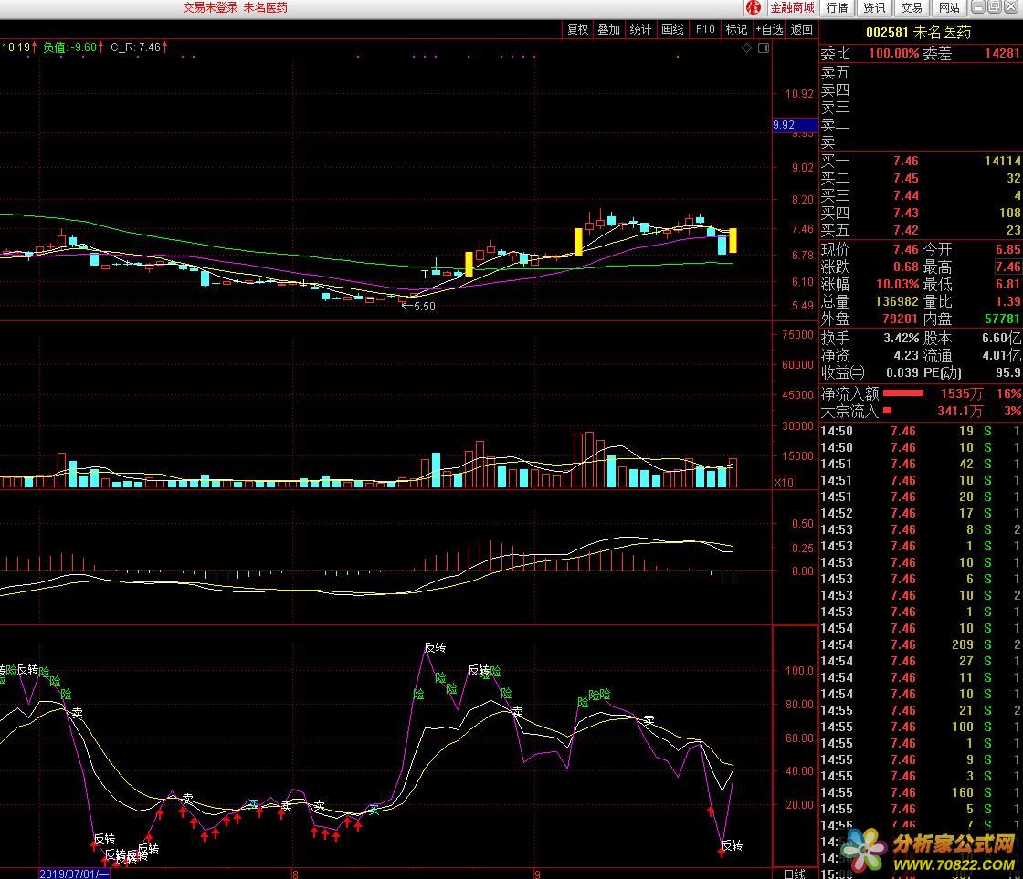Click 买四 bid price 7.43 row
Viewport: 1023px width, 879px height.
pos(921,213)
